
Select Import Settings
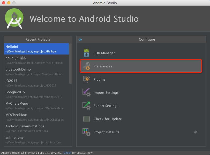click(141, 92)
